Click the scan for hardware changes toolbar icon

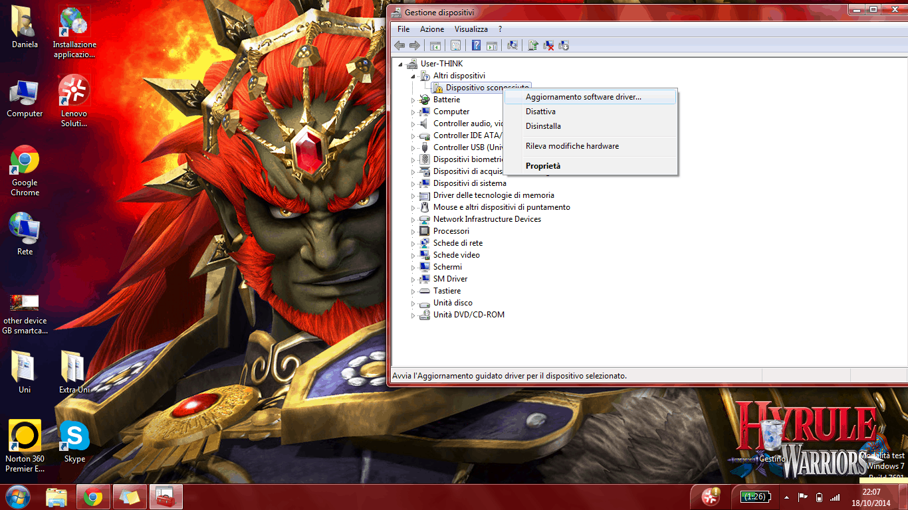pos(512,45)
